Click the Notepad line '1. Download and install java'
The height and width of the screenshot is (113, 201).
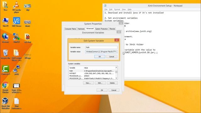point(134,13)
